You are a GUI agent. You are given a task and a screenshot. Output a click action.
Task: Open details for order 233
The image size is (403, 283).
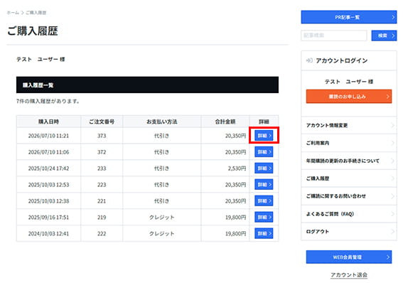(264, 169)
